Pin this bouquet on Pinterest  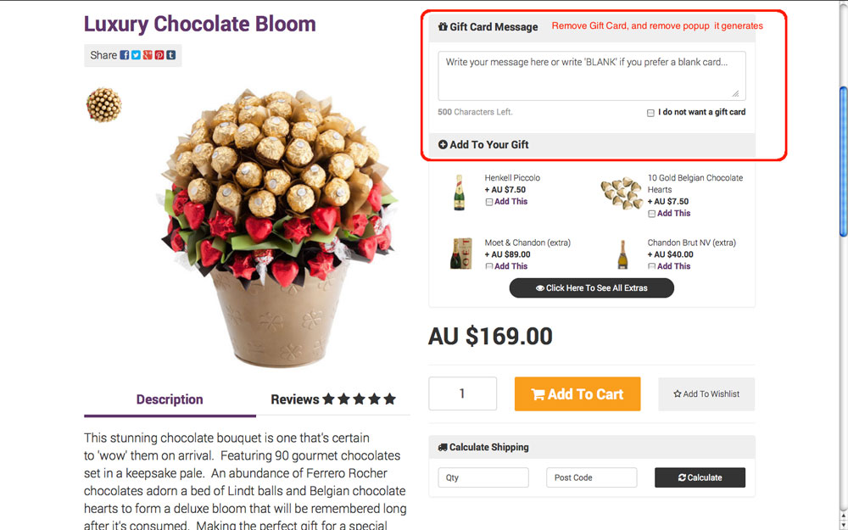point(159,55)
